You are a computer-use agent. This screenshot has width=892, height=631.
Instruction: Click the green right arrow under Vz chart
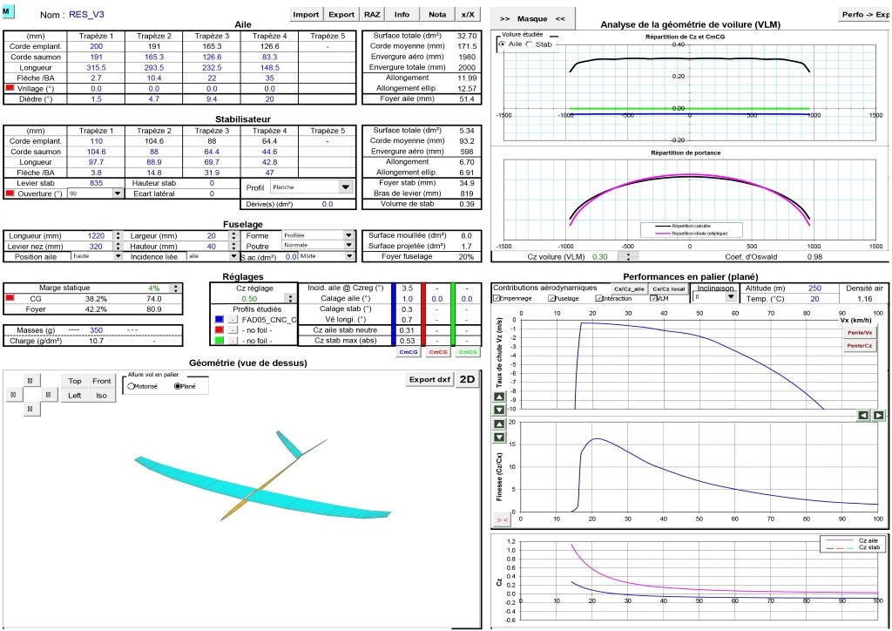pyautogui.click(x=878, y=416)
